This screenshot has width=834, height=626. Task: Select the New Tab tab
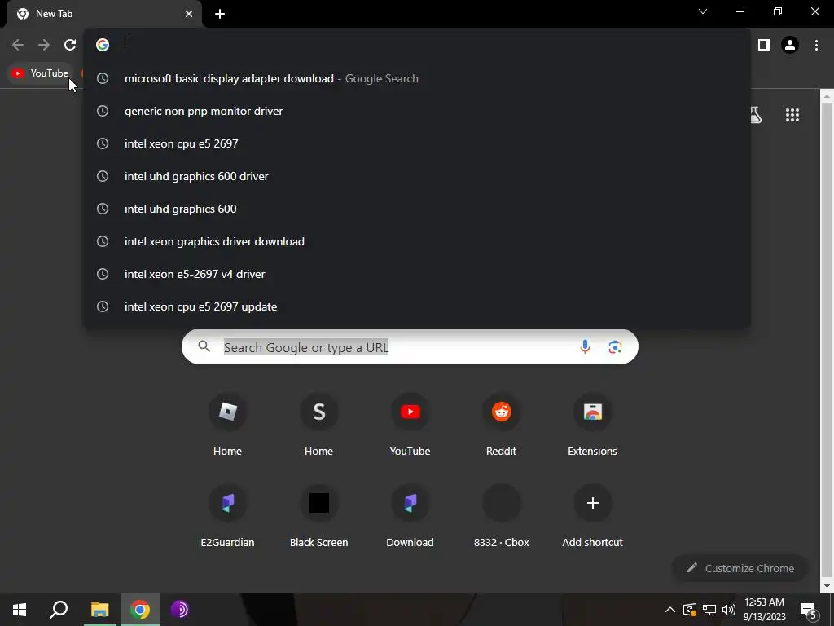click(103, 15)
